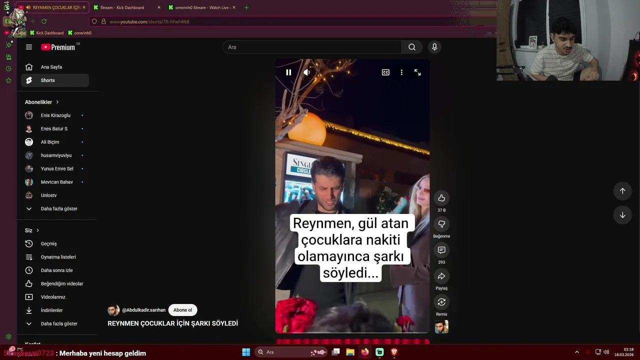Open Beğendiğim videolar

pyautogui.click(x=55, y=284)
